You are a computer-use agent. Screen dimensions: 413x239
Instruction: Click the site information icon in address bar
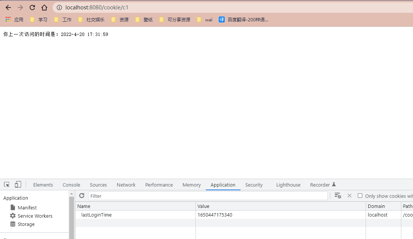pyautogui.click(x=59, y=7)
